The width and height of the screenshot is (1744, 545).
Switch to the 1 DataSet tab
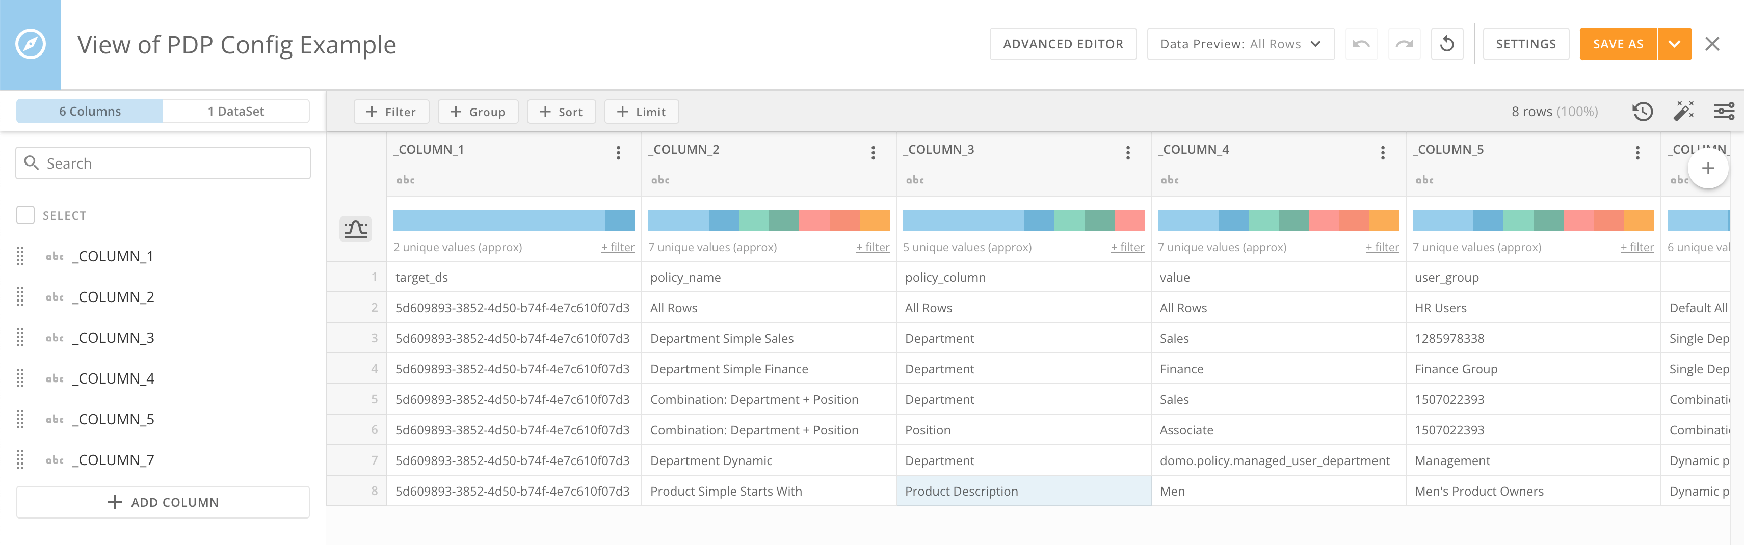pos(235,111)
